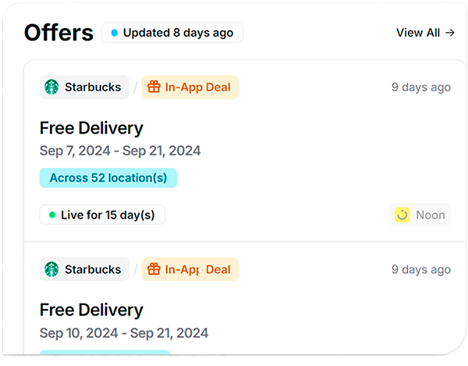
Task: Click Starbucks logo in first offer
Action: tap(51, 87)
